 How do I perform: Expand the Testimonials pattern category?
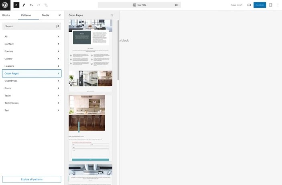pyautogui.click(x=32, y=103)
